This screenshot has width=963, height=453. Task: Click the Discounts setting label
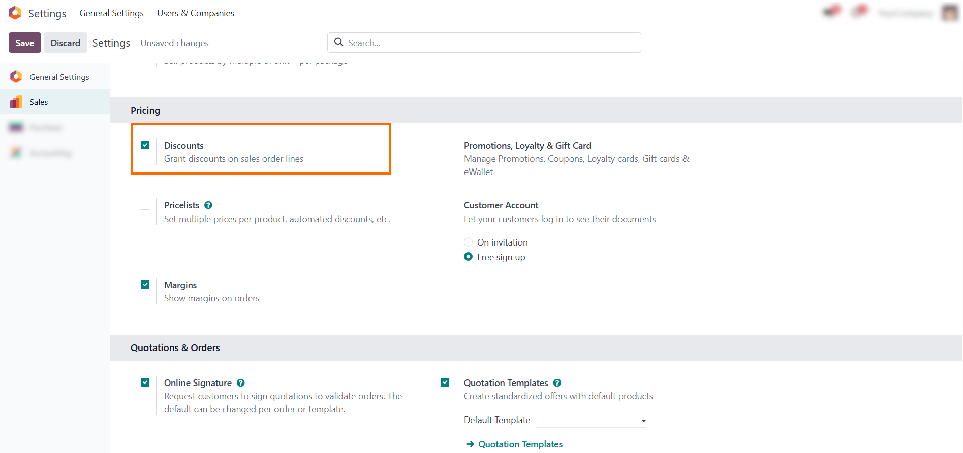[x=184, y=146]
